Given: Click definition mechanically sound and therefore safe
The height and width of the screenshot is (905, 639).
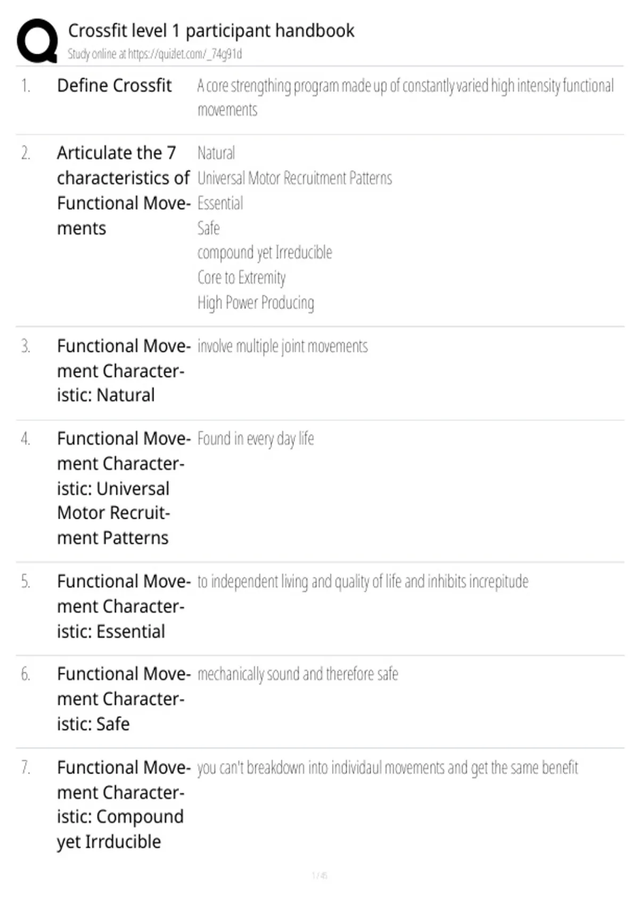Looking at the screenshot, I should point(298,674).
